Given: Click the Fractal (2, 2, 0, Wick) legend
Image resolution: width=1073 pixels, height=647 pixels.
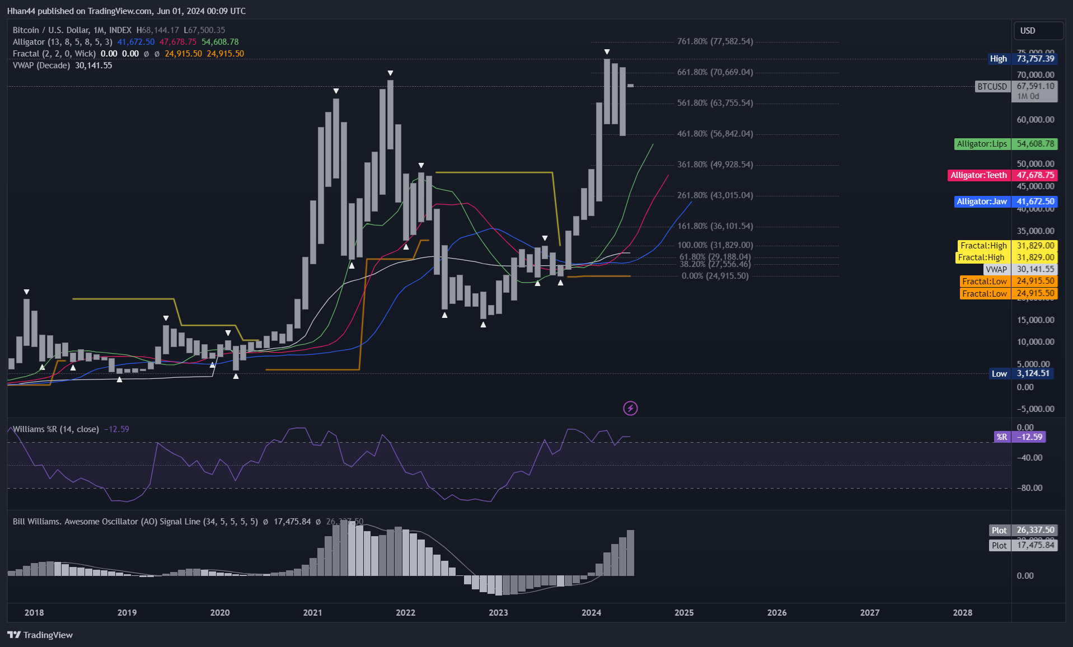Looking at the screenshot, I should coord(54,54).
